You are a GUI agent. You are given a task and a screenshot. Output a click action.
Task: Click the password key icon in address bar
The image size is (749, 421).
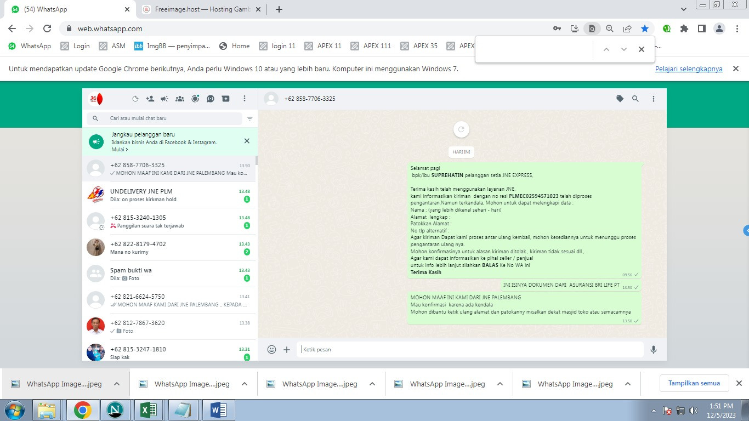coord(557,29)
